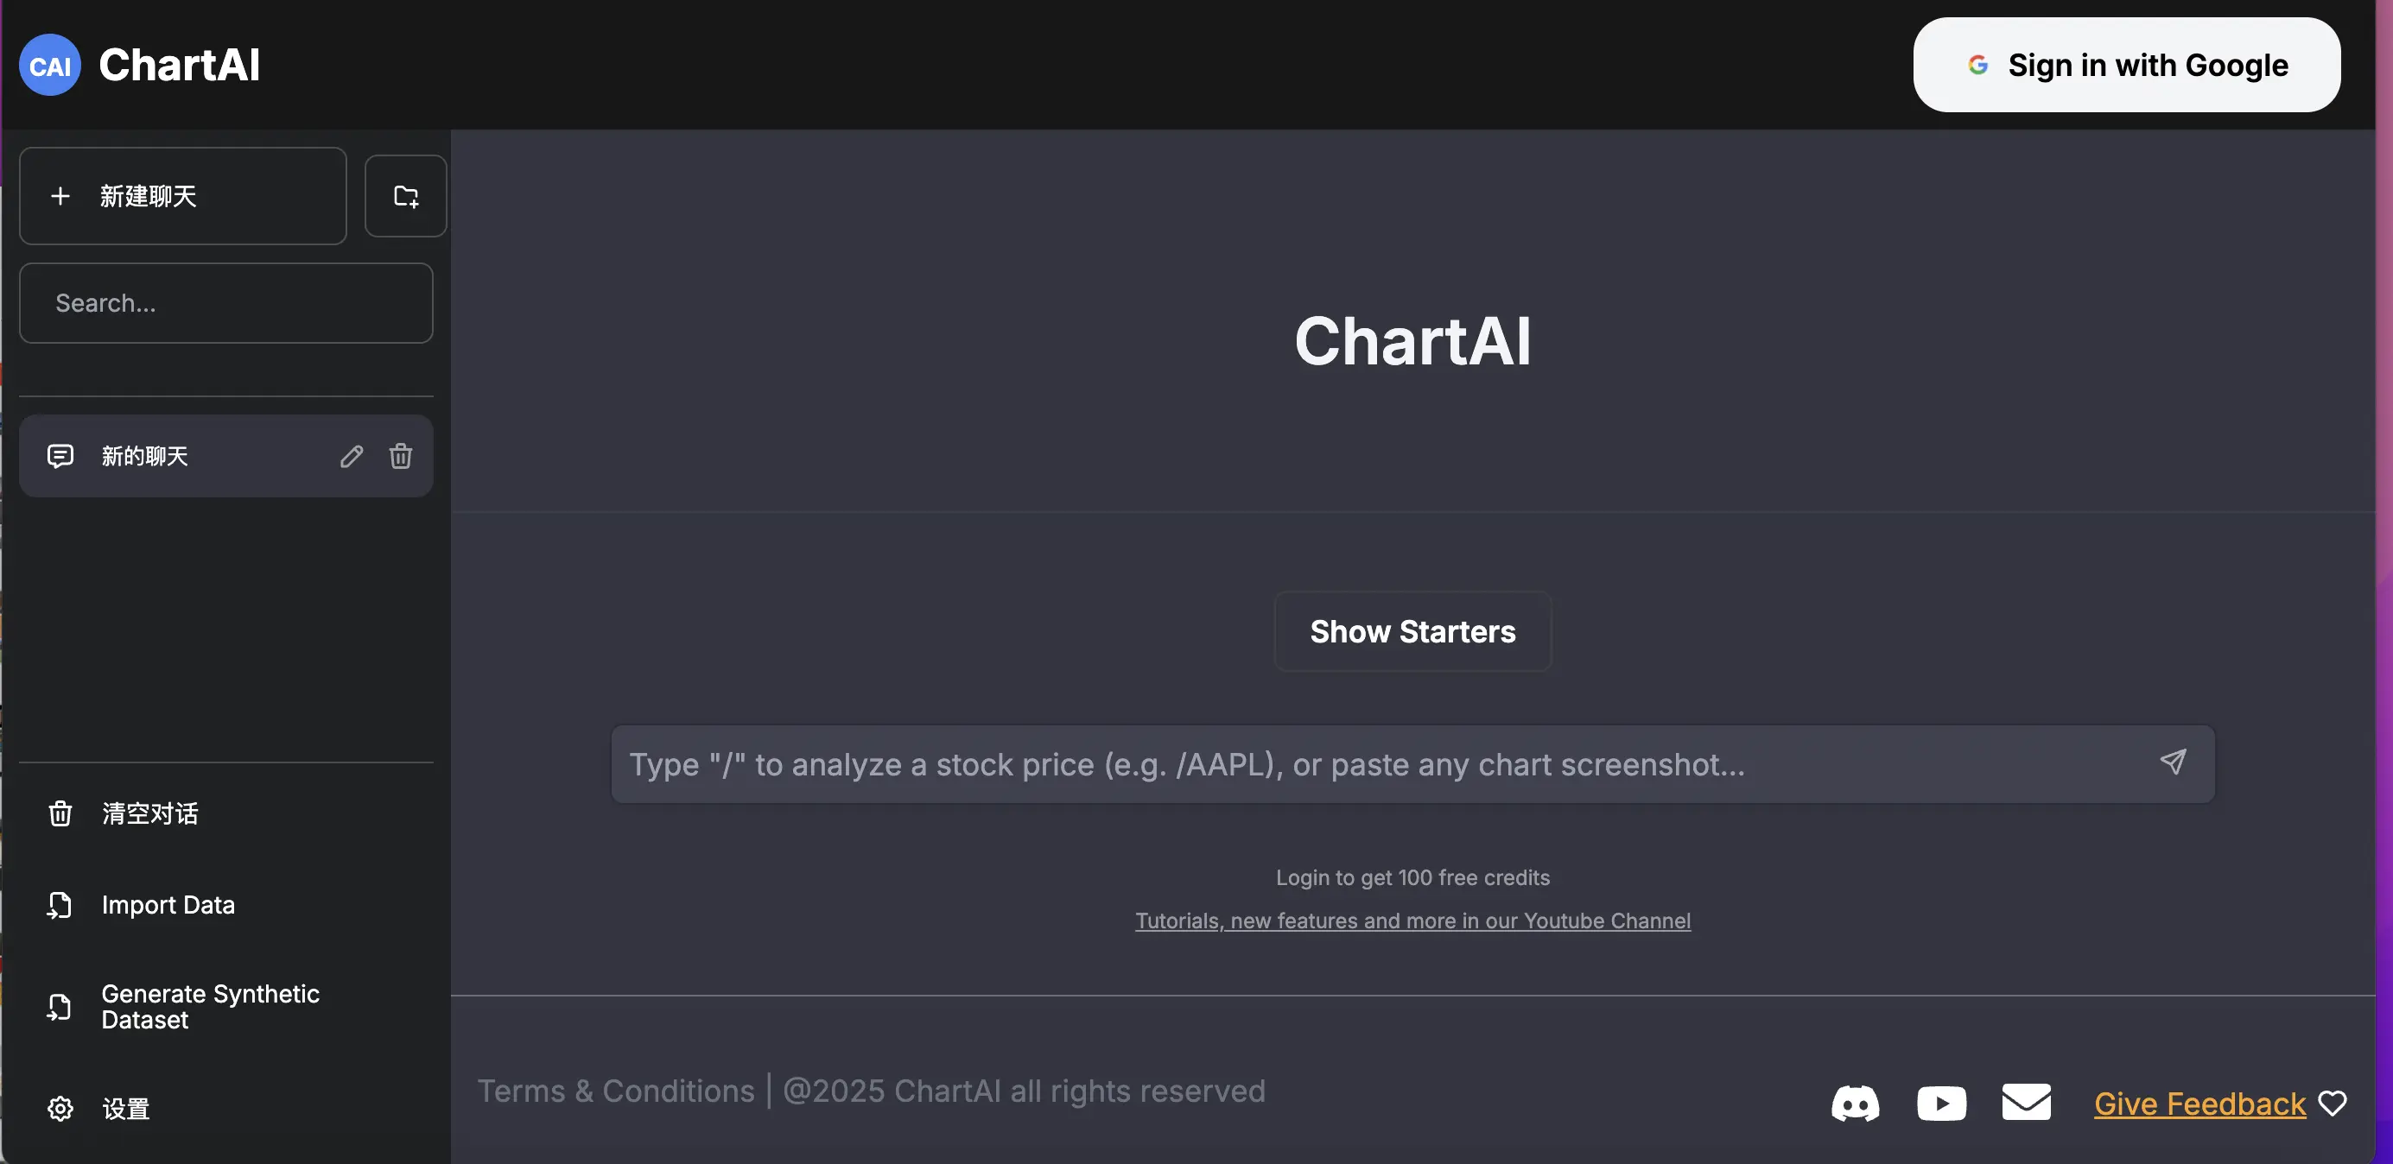Select Generate Synthetic Dataset
Screen dimensions: 2393x1164
(x=209, y=1007)
